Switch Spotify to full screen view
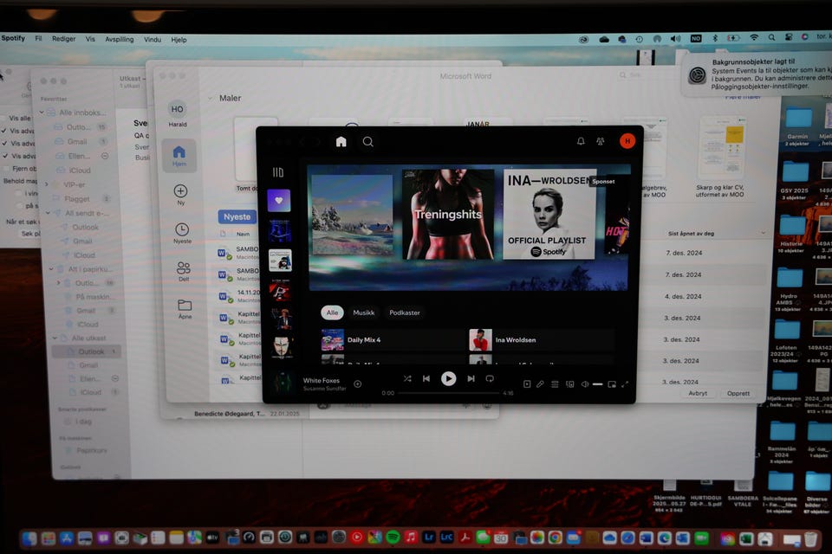 pyautogui.click(x=625, y=384)
